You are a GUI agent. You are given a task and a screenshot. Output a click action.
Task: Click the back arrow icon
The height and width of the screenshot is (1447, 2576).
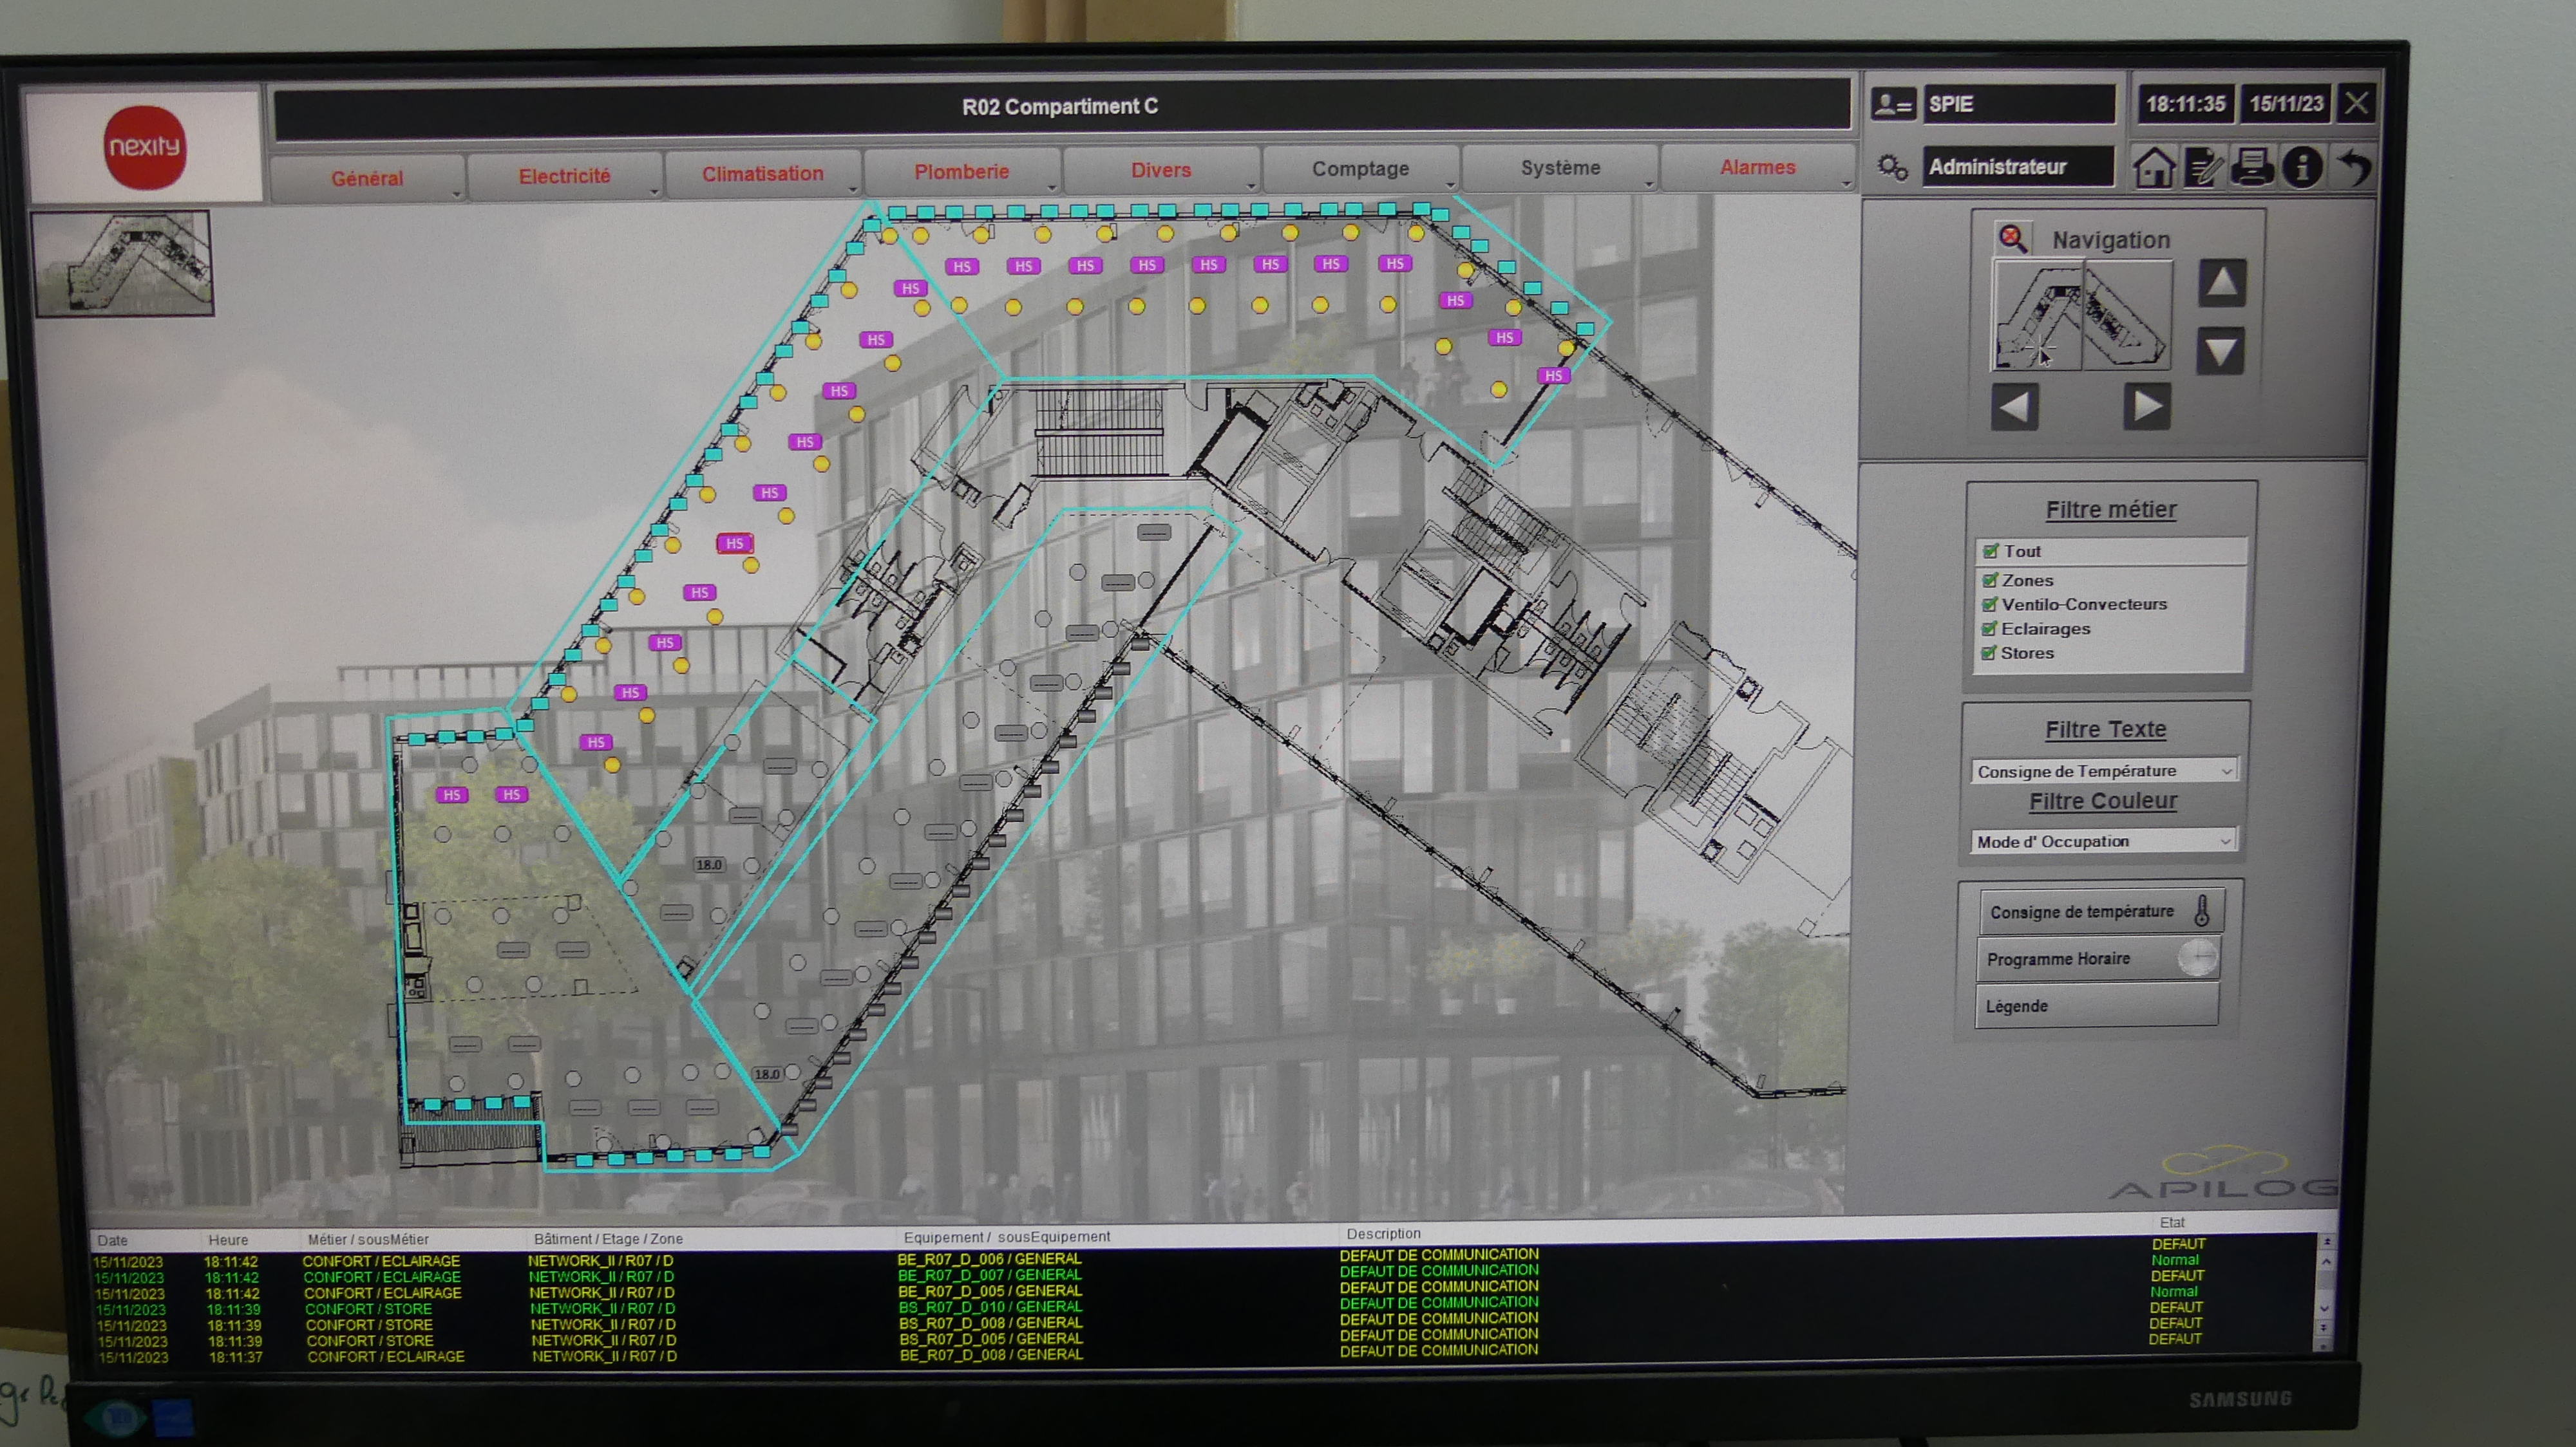coord(2354,166)
